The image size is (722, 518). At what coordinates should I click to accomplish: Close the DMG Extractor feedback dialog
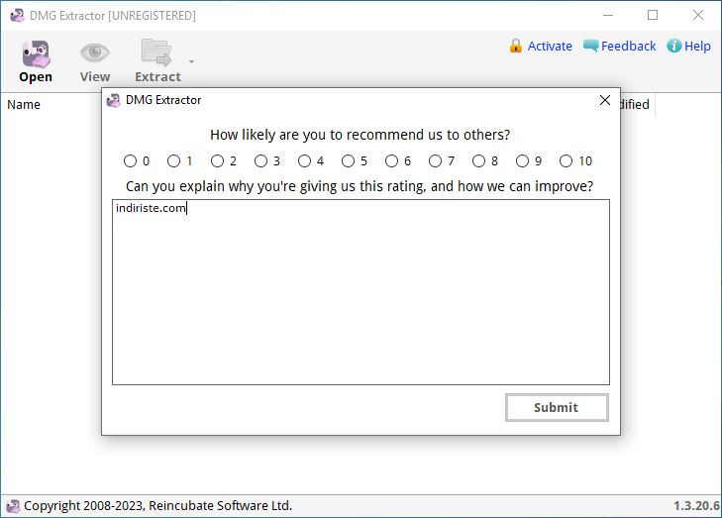point(605,100)
